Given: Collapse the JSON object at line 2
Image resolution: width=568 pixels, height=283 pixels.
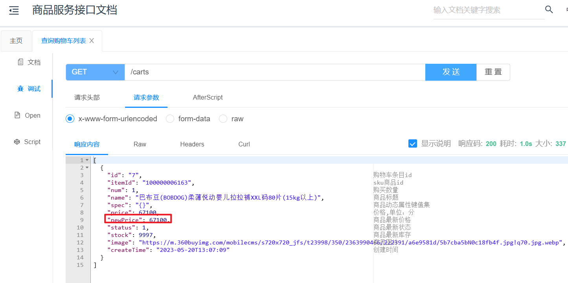Looking at the screenshot, I should click(x=87, y=168).
